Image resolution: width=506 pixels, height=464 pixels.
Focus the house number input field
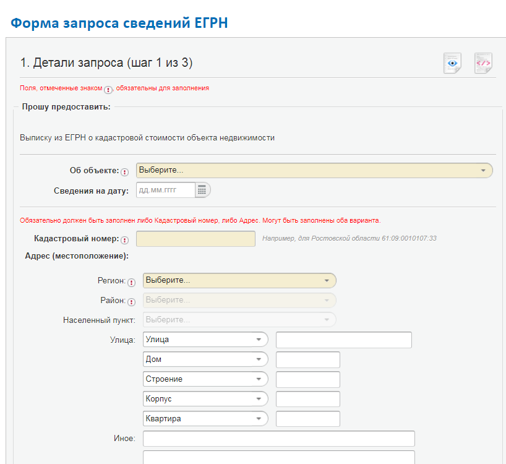pyautogui.click(x=307, y=359)
